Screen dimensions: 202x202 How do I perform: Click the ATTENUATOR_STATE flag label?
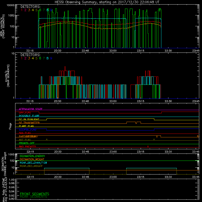click(x=31, y=109)
